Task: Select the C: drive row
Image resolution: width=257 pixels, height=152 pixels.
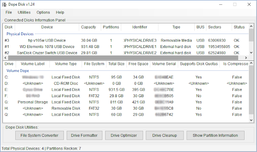Action: point(126,77)
